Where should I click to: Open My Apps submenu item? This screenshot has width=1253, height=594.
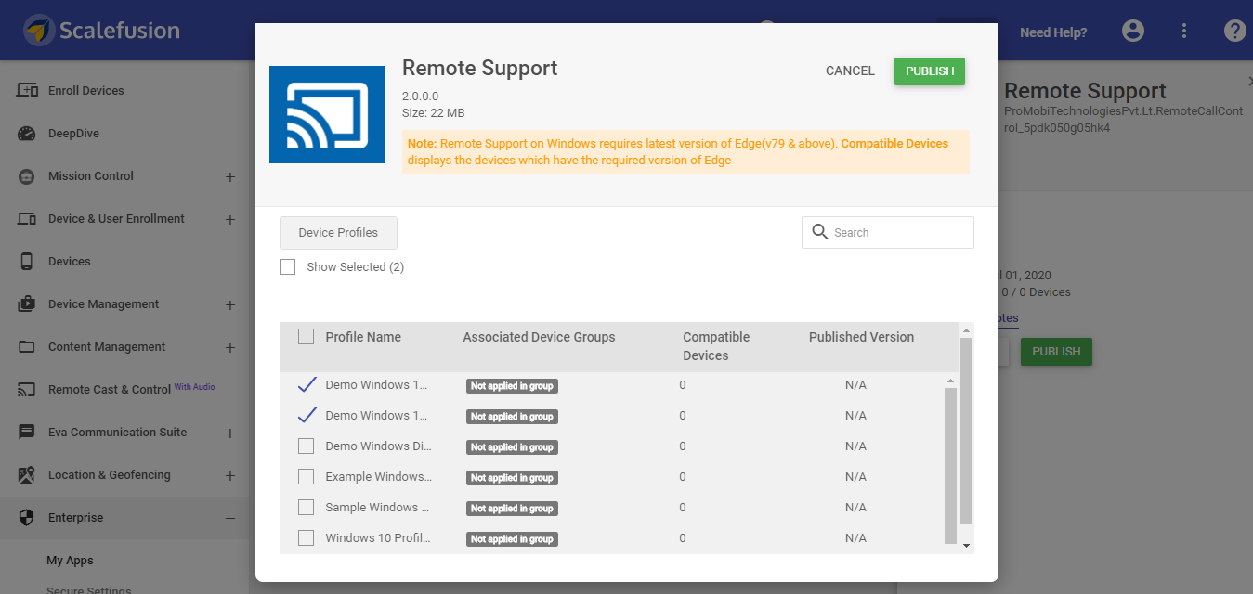tap(71, 561)
